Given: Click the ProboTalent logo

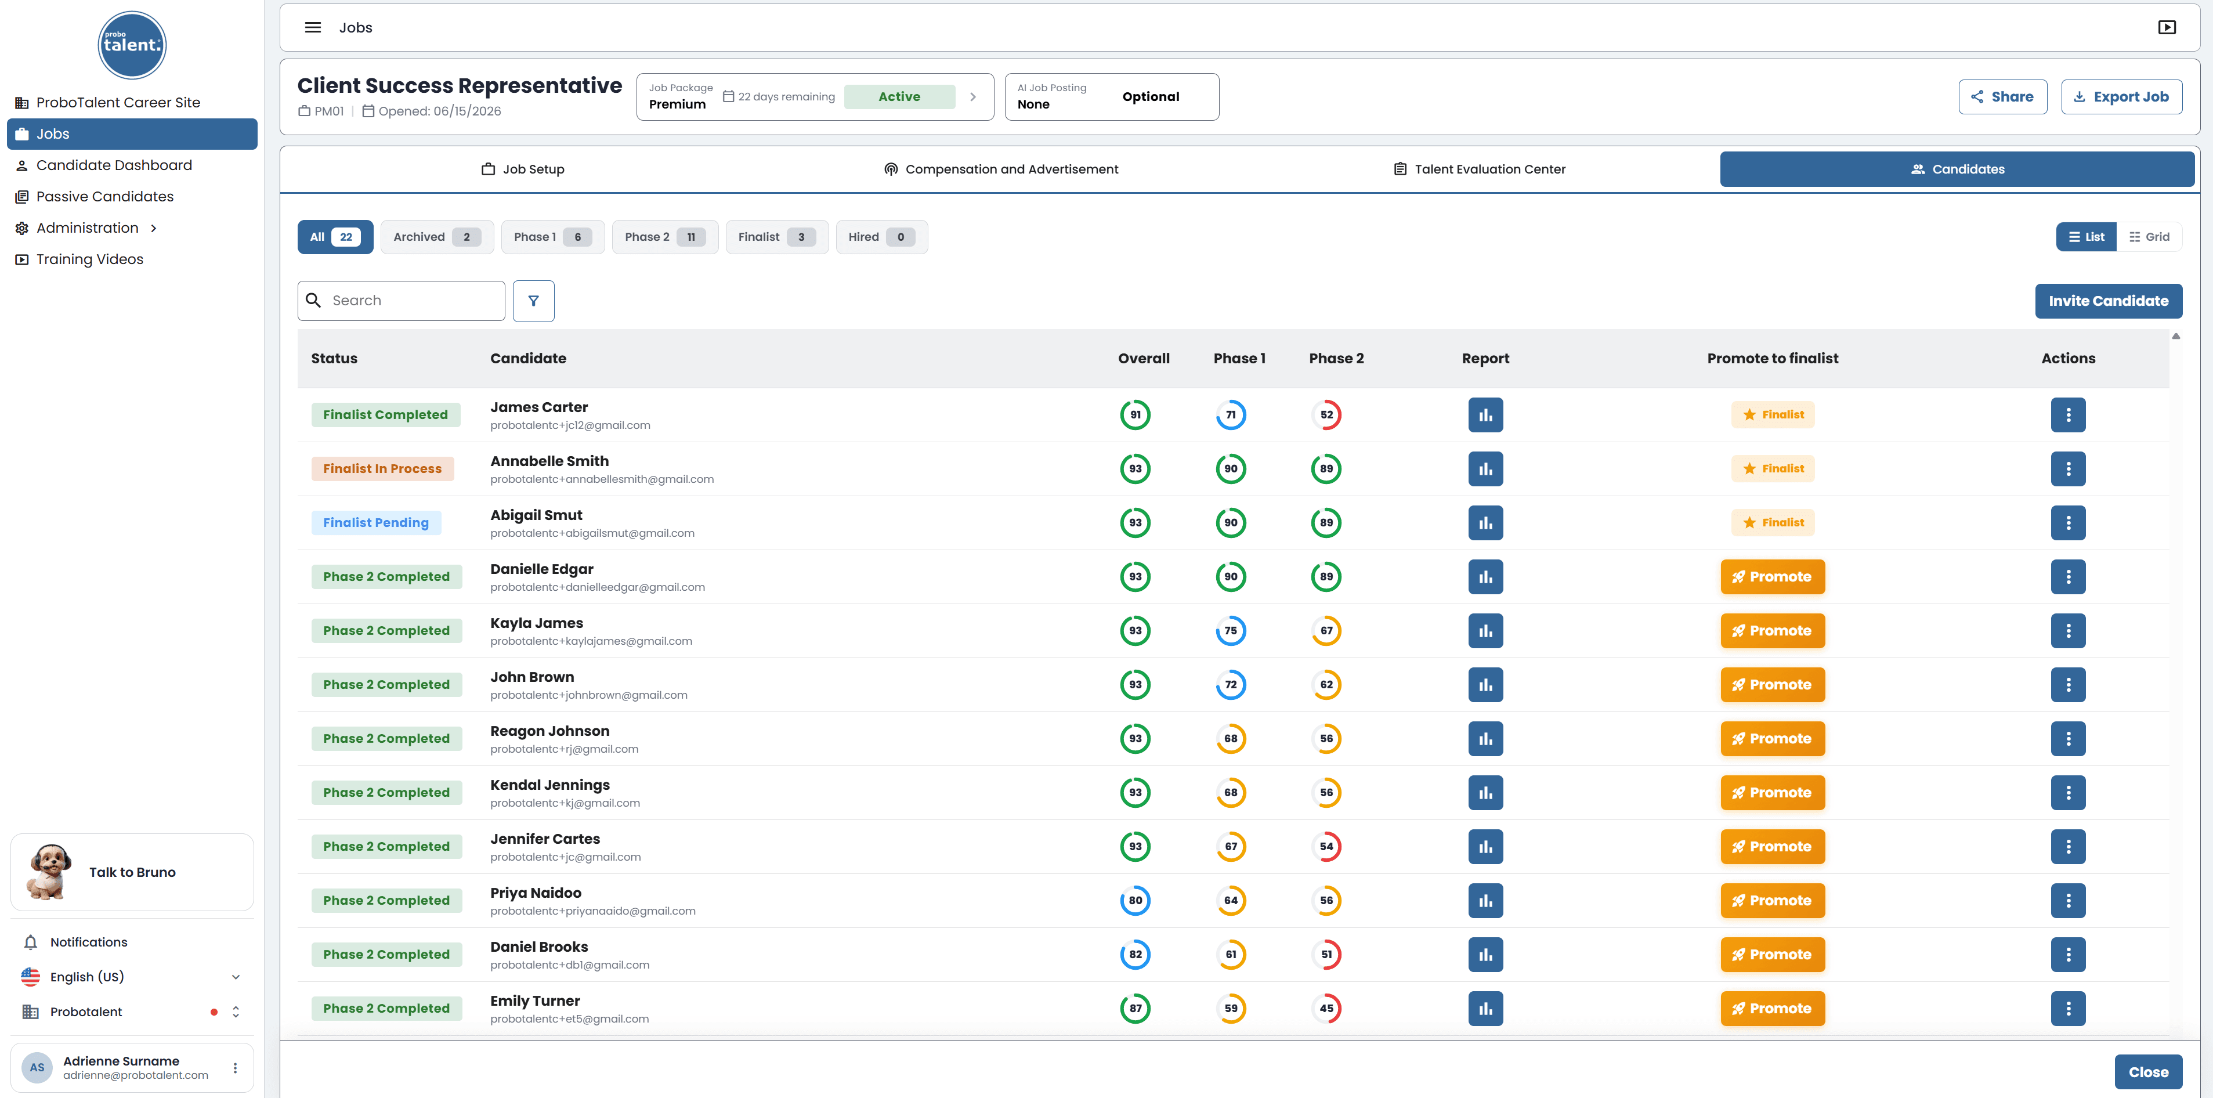Looking at the screenshot, I should tap(132, 45).
